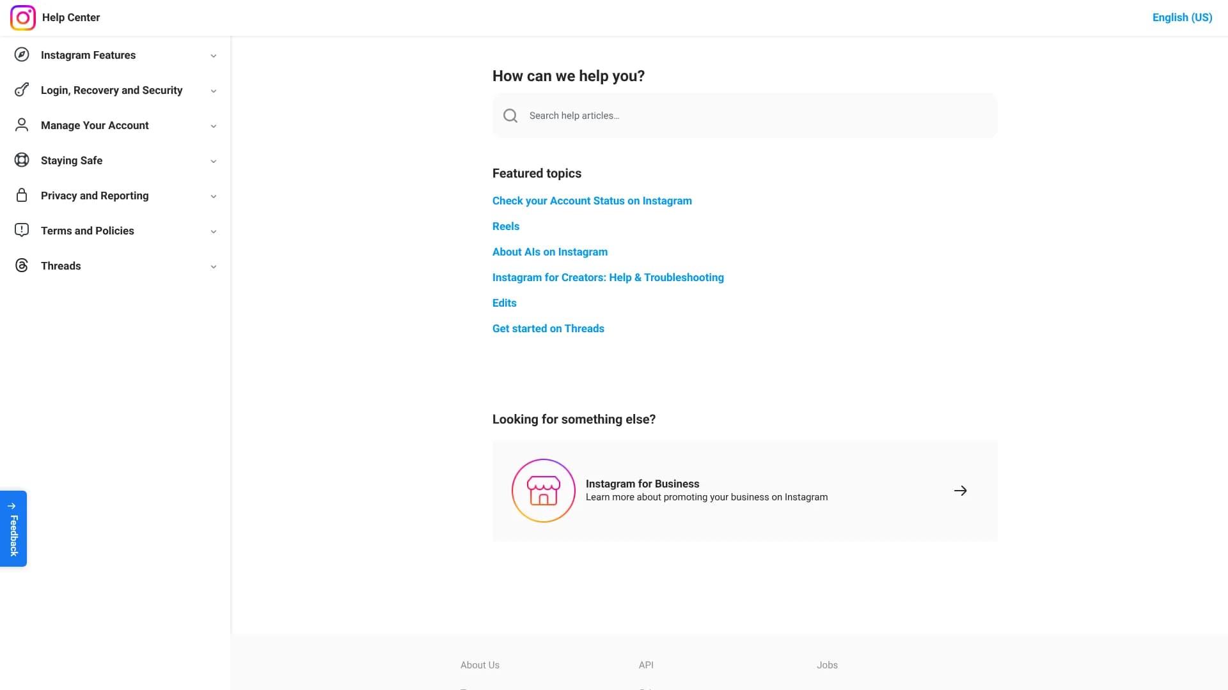Expand the Privacy and Reporting chevron
The height and width of the screenshot is (690, 1228).
pos(214,196)
